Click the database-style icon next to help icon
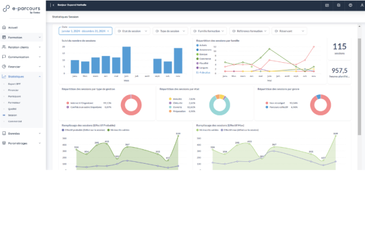 (x=339, y=5)
